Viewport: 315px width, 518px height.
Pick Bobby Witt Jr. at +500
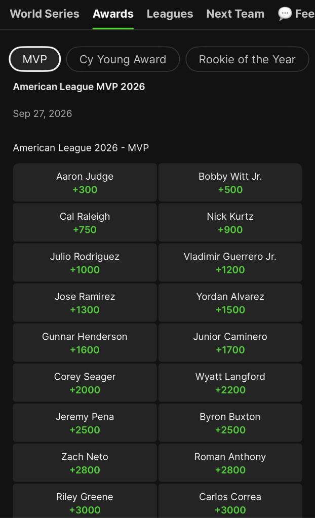point(230,182)
